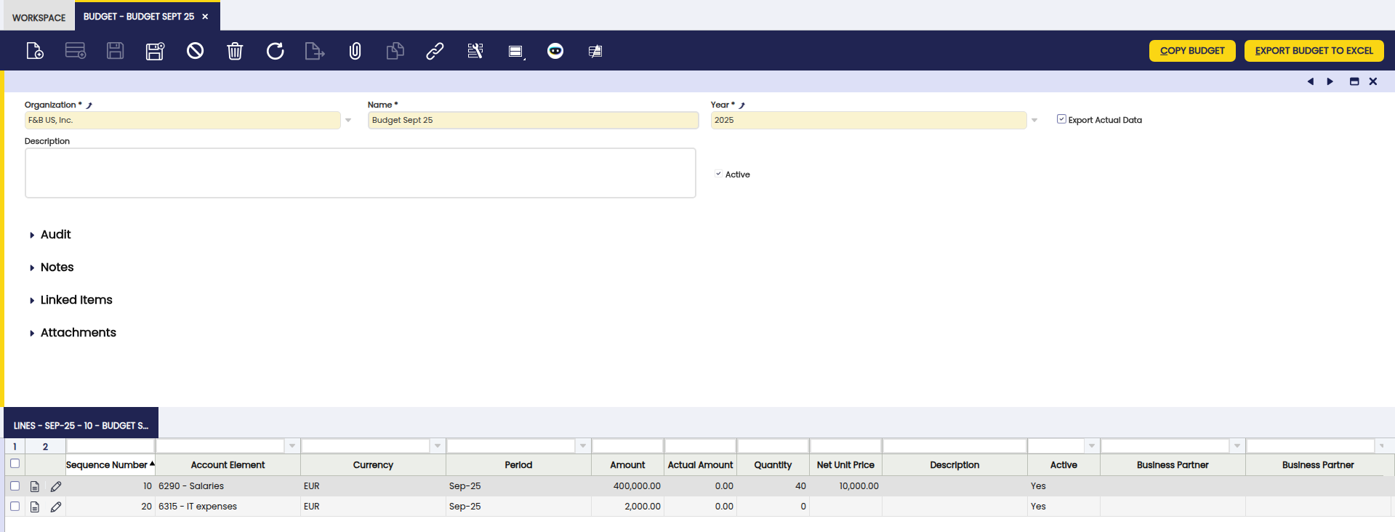1395x532 pixels.
Task: Toggle the Active checkbox
Action: [718, 174]
